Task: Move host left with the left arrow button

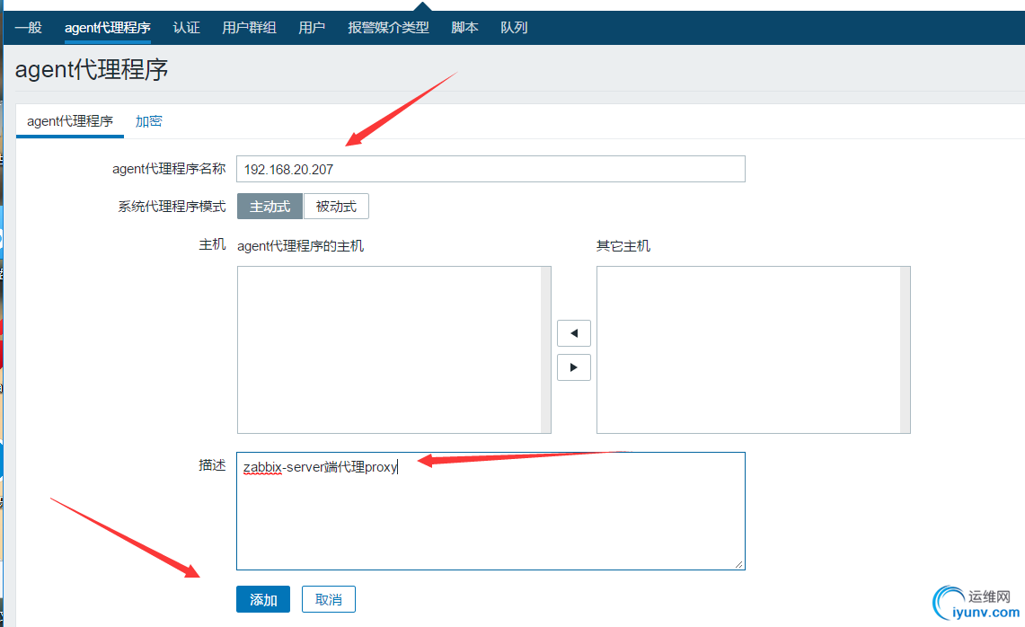Action: click(x=574, y=333)
